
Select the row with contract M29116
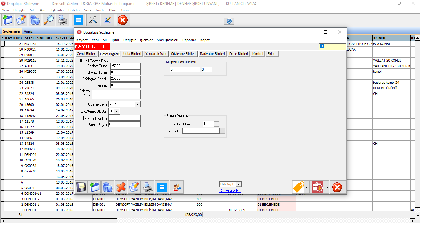[37, 60]
